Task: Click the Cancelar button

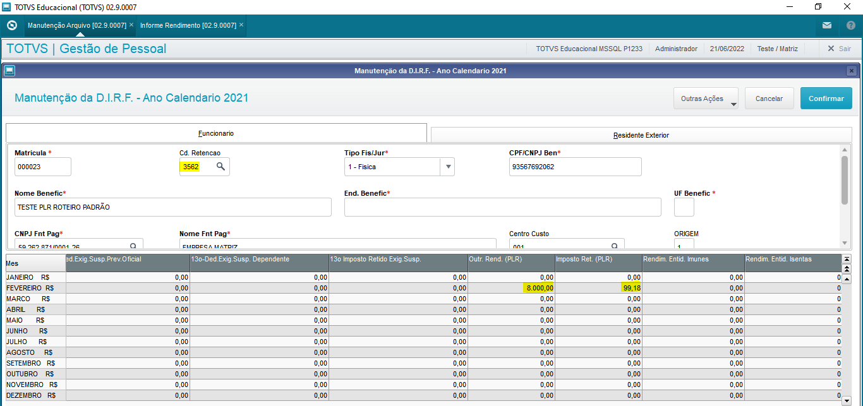Action: [769, 99]
